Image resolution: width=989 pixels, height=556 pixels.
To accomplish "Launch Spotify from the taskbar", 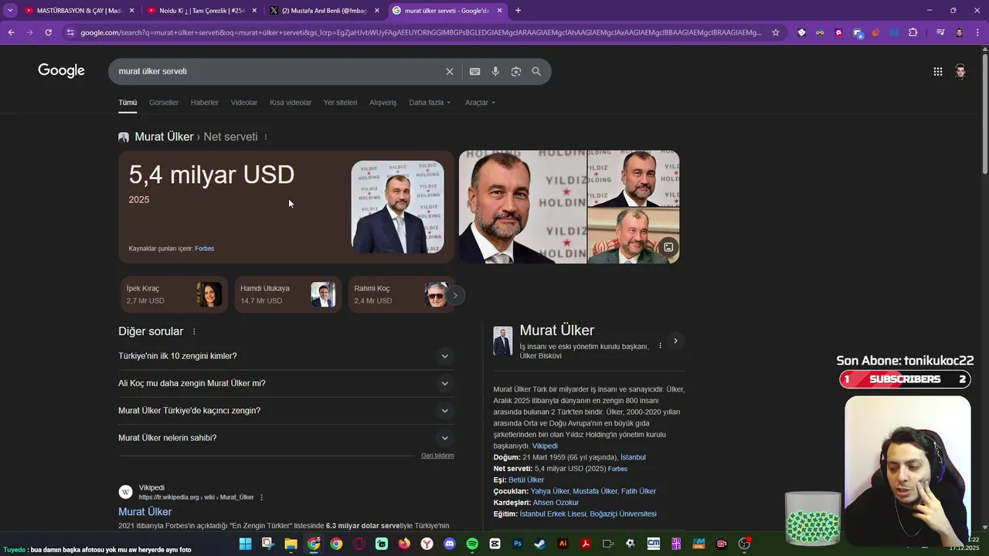I will [472, 544].
